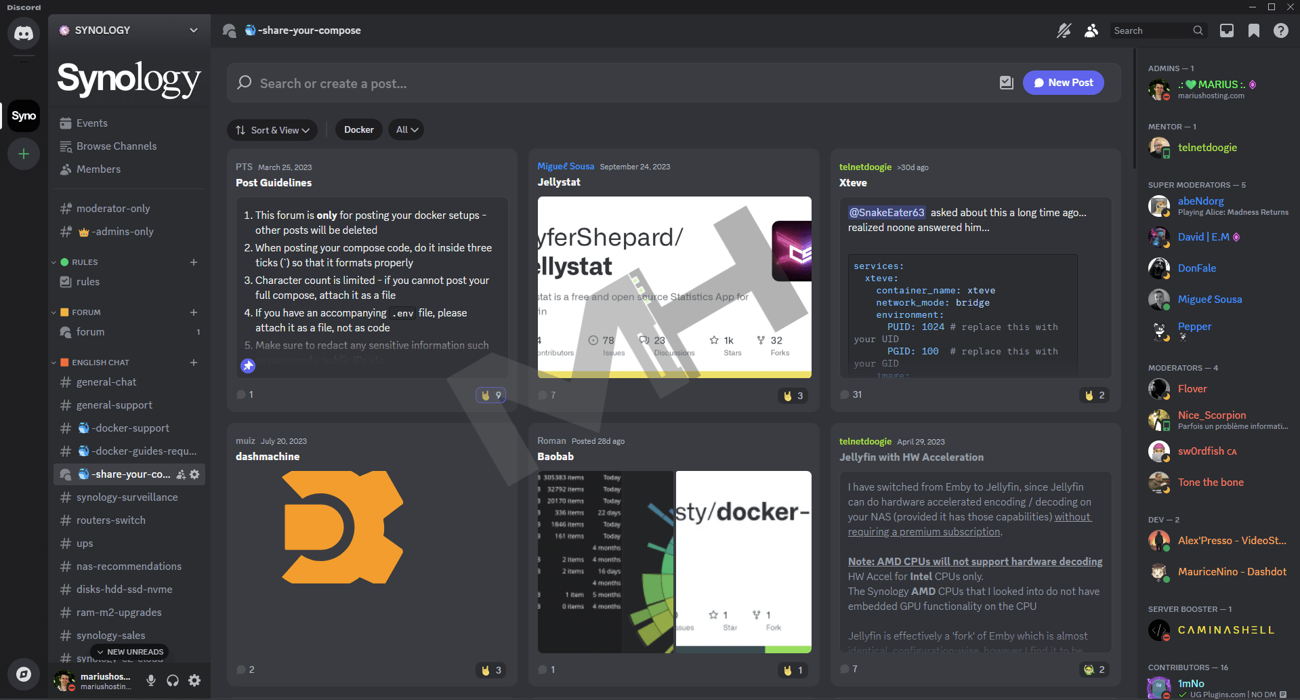
Task: Click the forum icon beside share-your-compose title
Action: (229, 30)
